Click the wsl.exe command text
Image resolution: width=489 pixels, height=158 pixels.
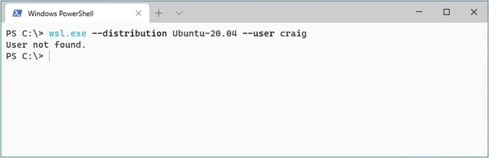(67, 34)
